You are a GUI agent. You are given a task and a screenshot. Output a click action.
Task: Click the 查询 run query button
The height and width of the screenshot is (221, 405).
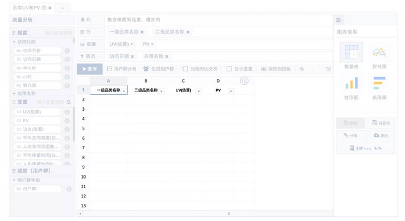point(90,69)
